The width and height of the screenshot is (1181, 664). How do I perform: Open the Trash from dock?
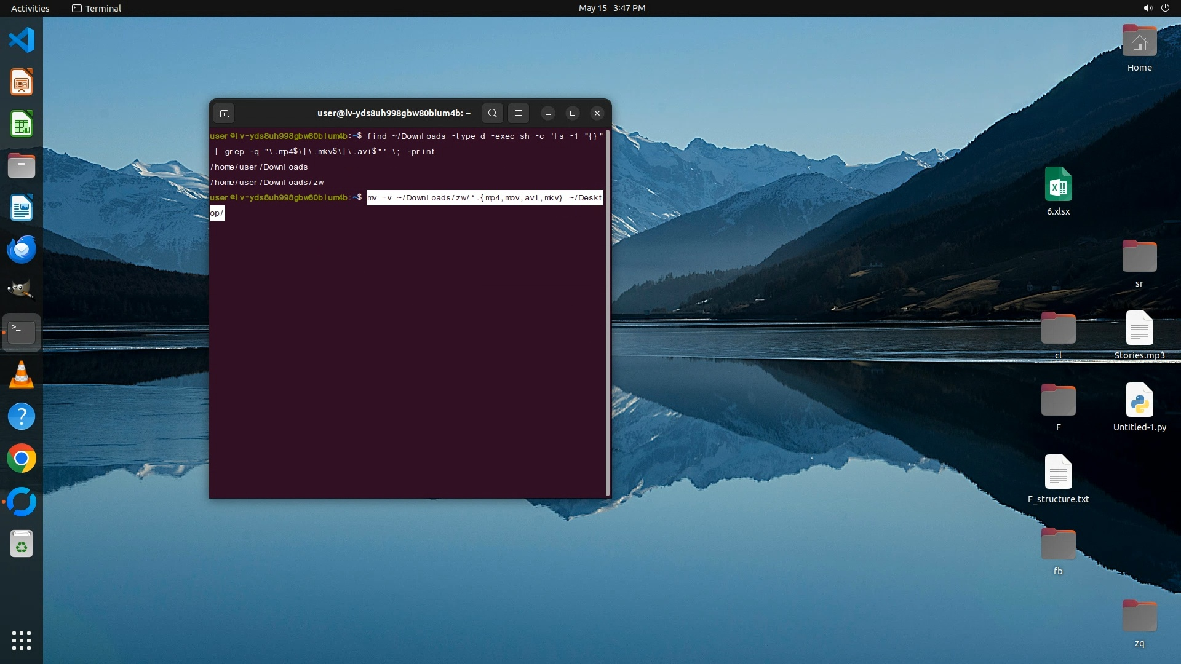(x=22, y=544)
